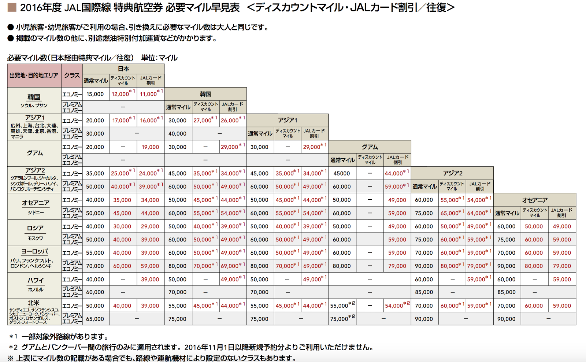
Task: Click the Korea row 'エコノミー' class label
Action: click(72, 94)
